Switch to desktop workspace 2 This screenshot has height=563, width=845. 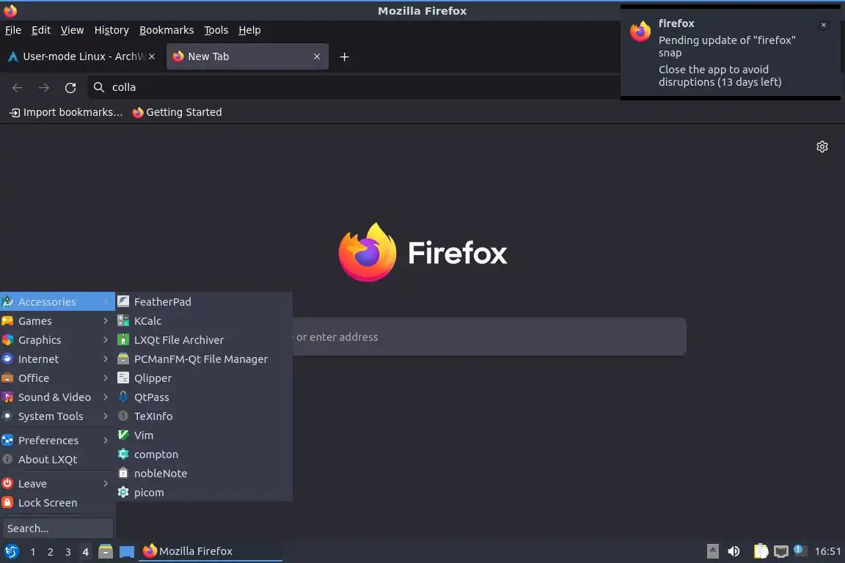(x=50, y=552)
